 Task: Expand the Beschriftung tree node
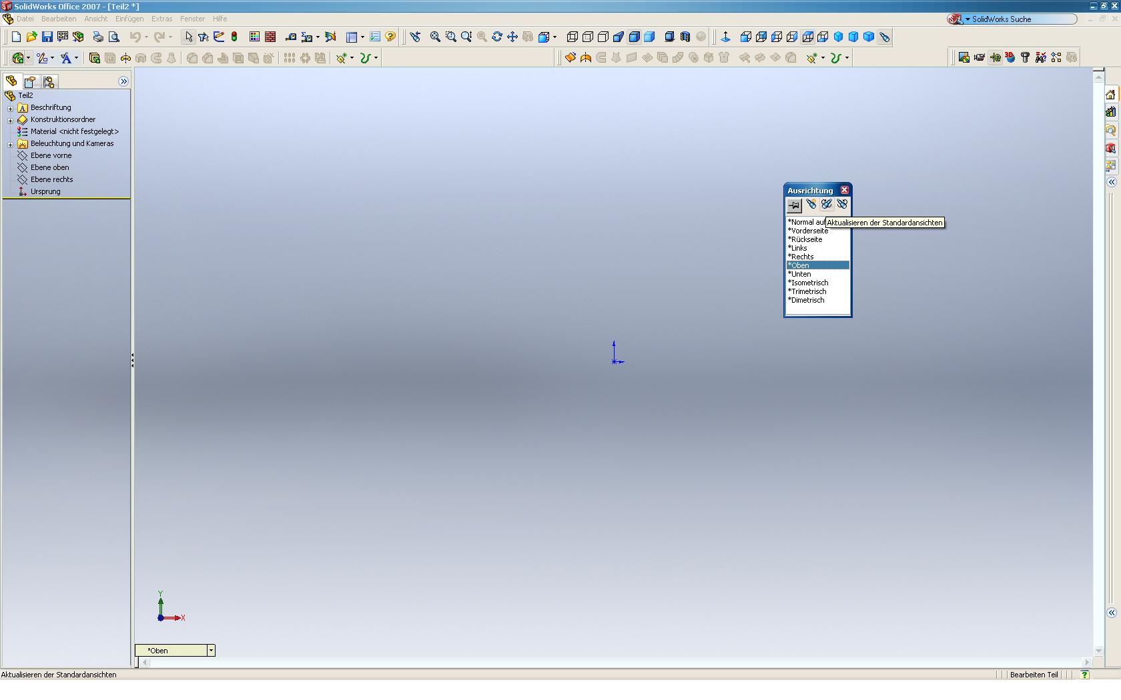click(10, 108)
